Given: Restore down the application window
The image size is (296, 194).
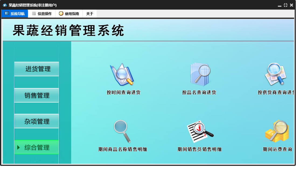Looking at the screenshot, I should (285, 5).
